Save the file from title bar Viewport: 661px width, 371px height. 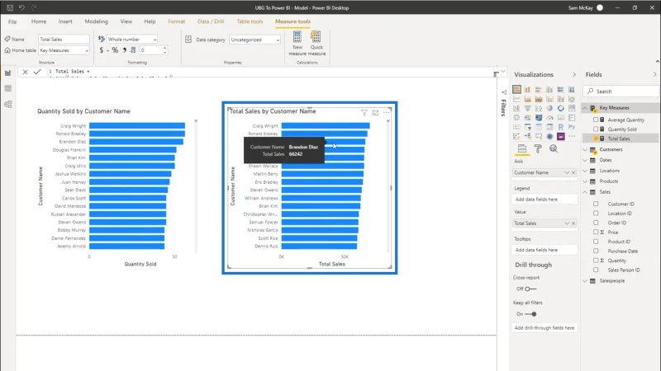tap(10, 7)
